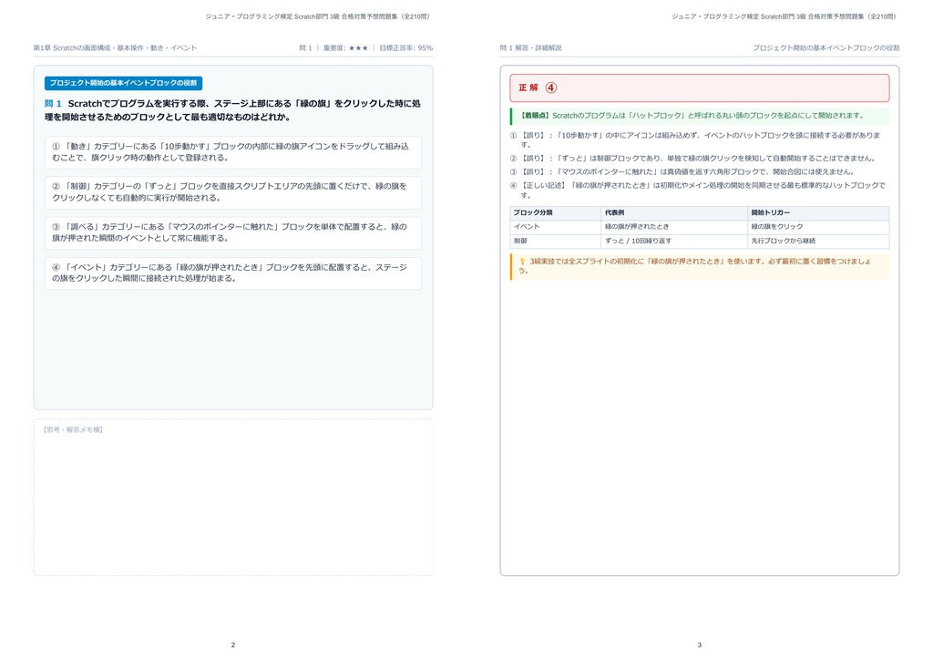The image size is (933, 660).
Task: Click the right page's "ジュニア・プログラミング検定" running header
Action: point(784,16)
